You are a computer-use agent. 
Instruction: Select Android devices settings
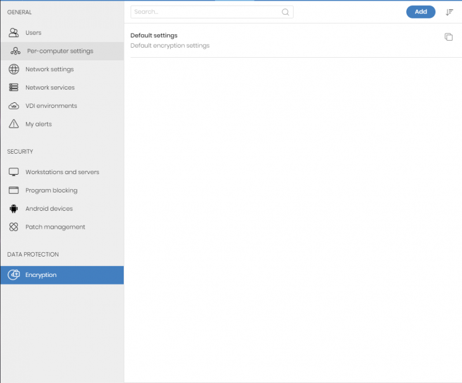point(62,208)
